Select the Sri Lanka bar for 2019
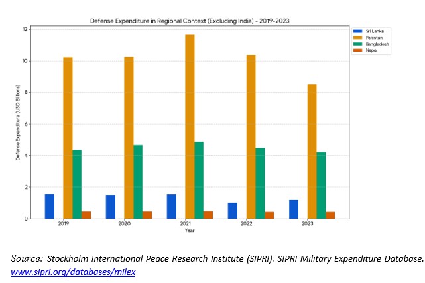 [50, 206]
